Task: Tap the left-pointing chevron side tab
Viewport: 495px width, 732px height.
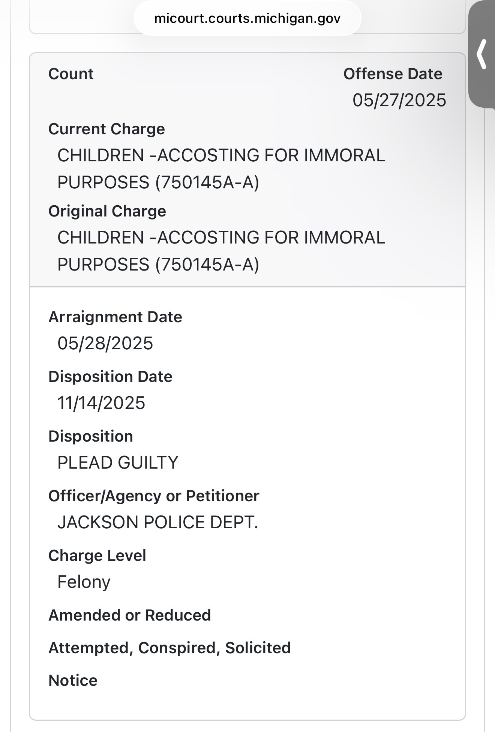Action: 482,54
